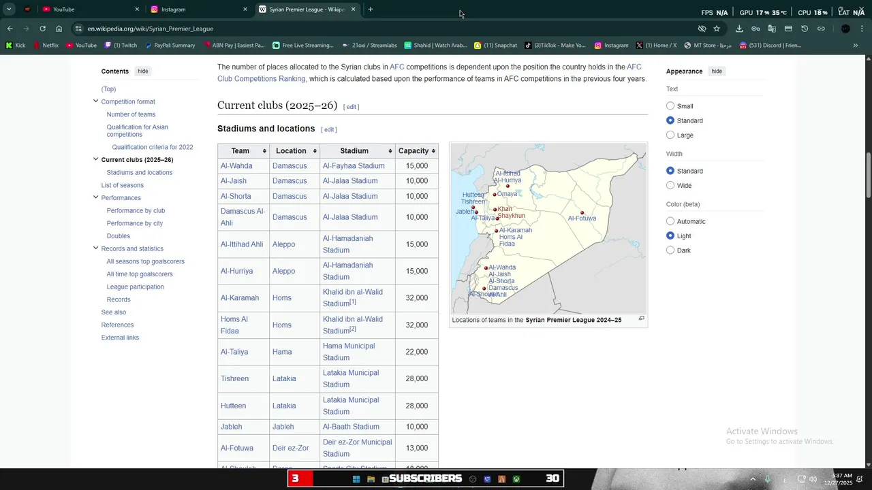Collapse Current clubs (2025–26) contents section
The image size is (872, 490).
click(95, 159)
